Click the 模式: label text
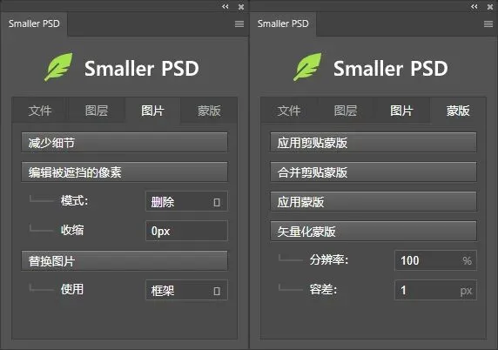The image size is (498, 350). (74, 201)
